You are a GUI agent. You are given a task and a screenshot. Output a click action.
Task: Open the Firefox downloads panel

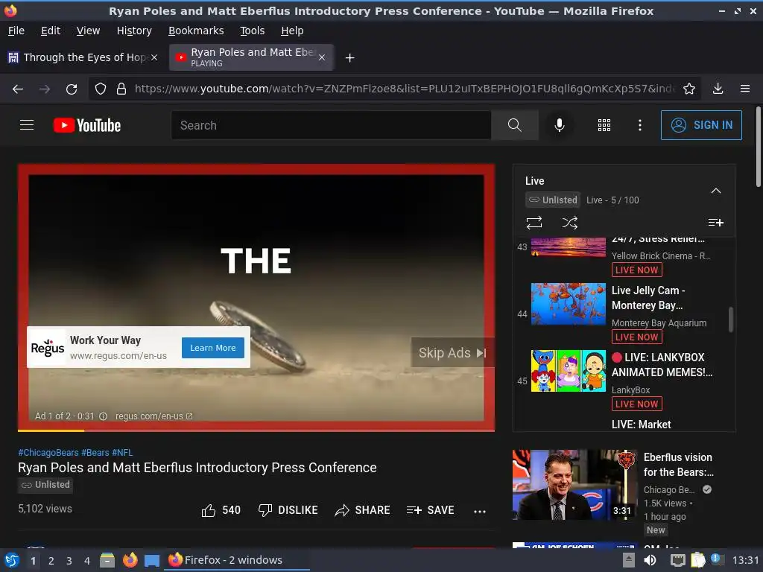tap(718, 89)
